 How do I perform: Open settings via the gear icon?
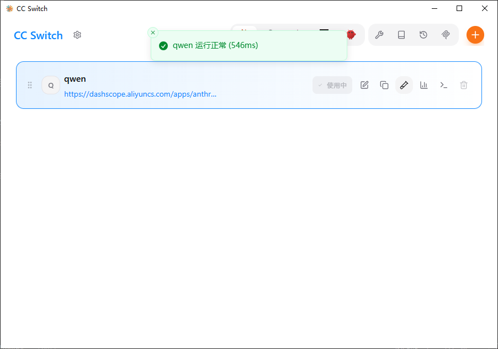[x=77, y=35]
